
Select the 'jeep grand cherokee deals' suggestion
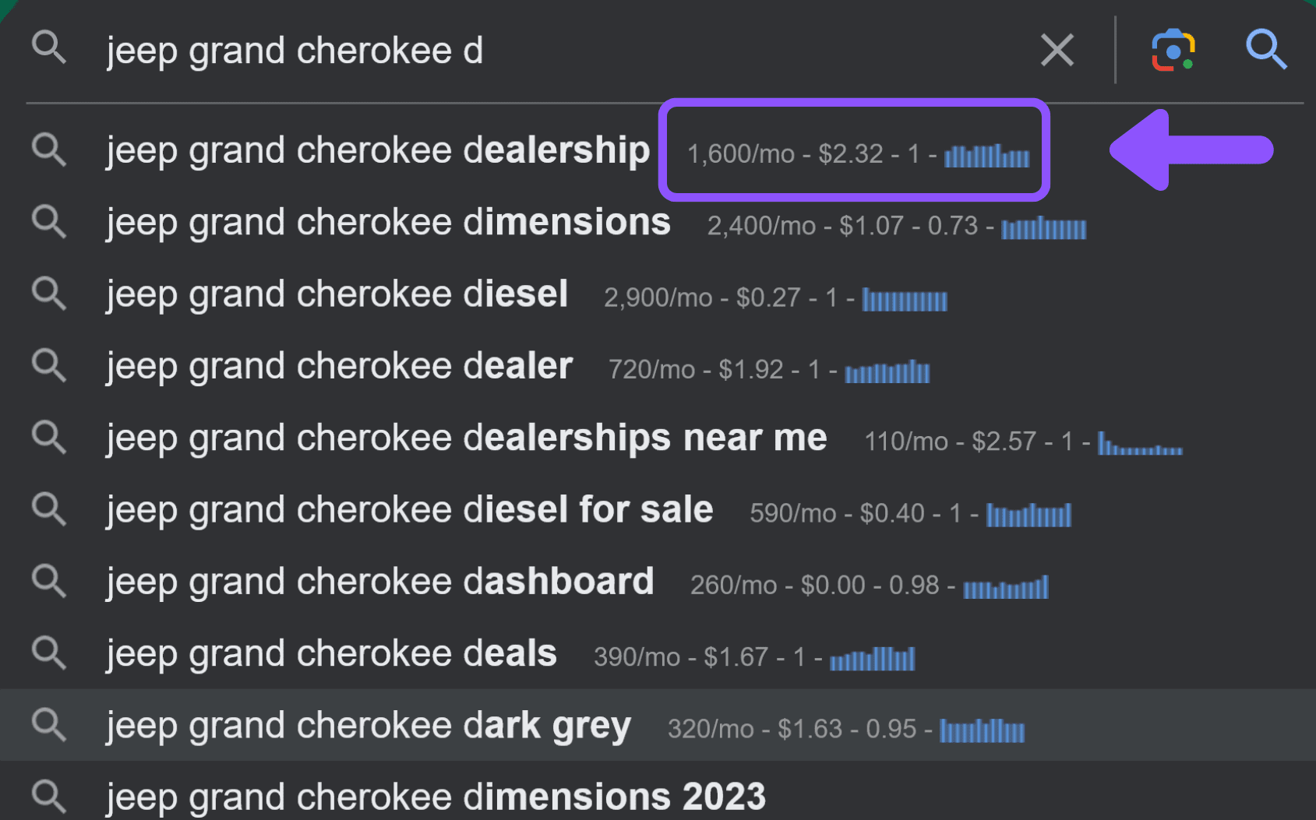[x=331, y=653]
